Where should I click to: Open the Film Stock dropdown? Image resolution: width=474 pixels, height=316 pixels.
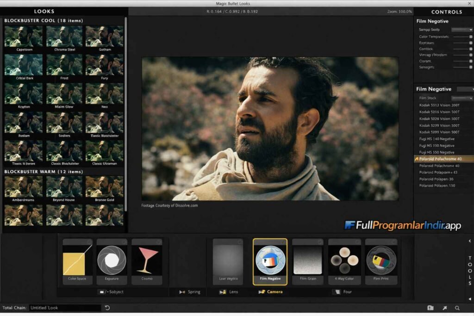(x=463, y=98)
